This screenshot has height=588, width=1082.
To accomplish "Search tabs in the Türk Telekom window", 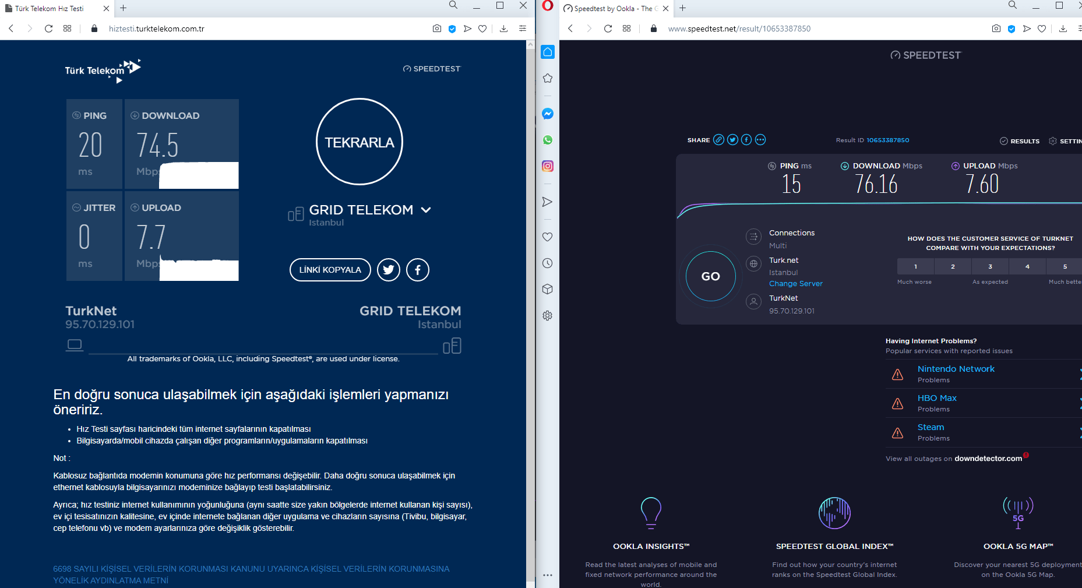I will pyautogui.click(x=453, y=5).
